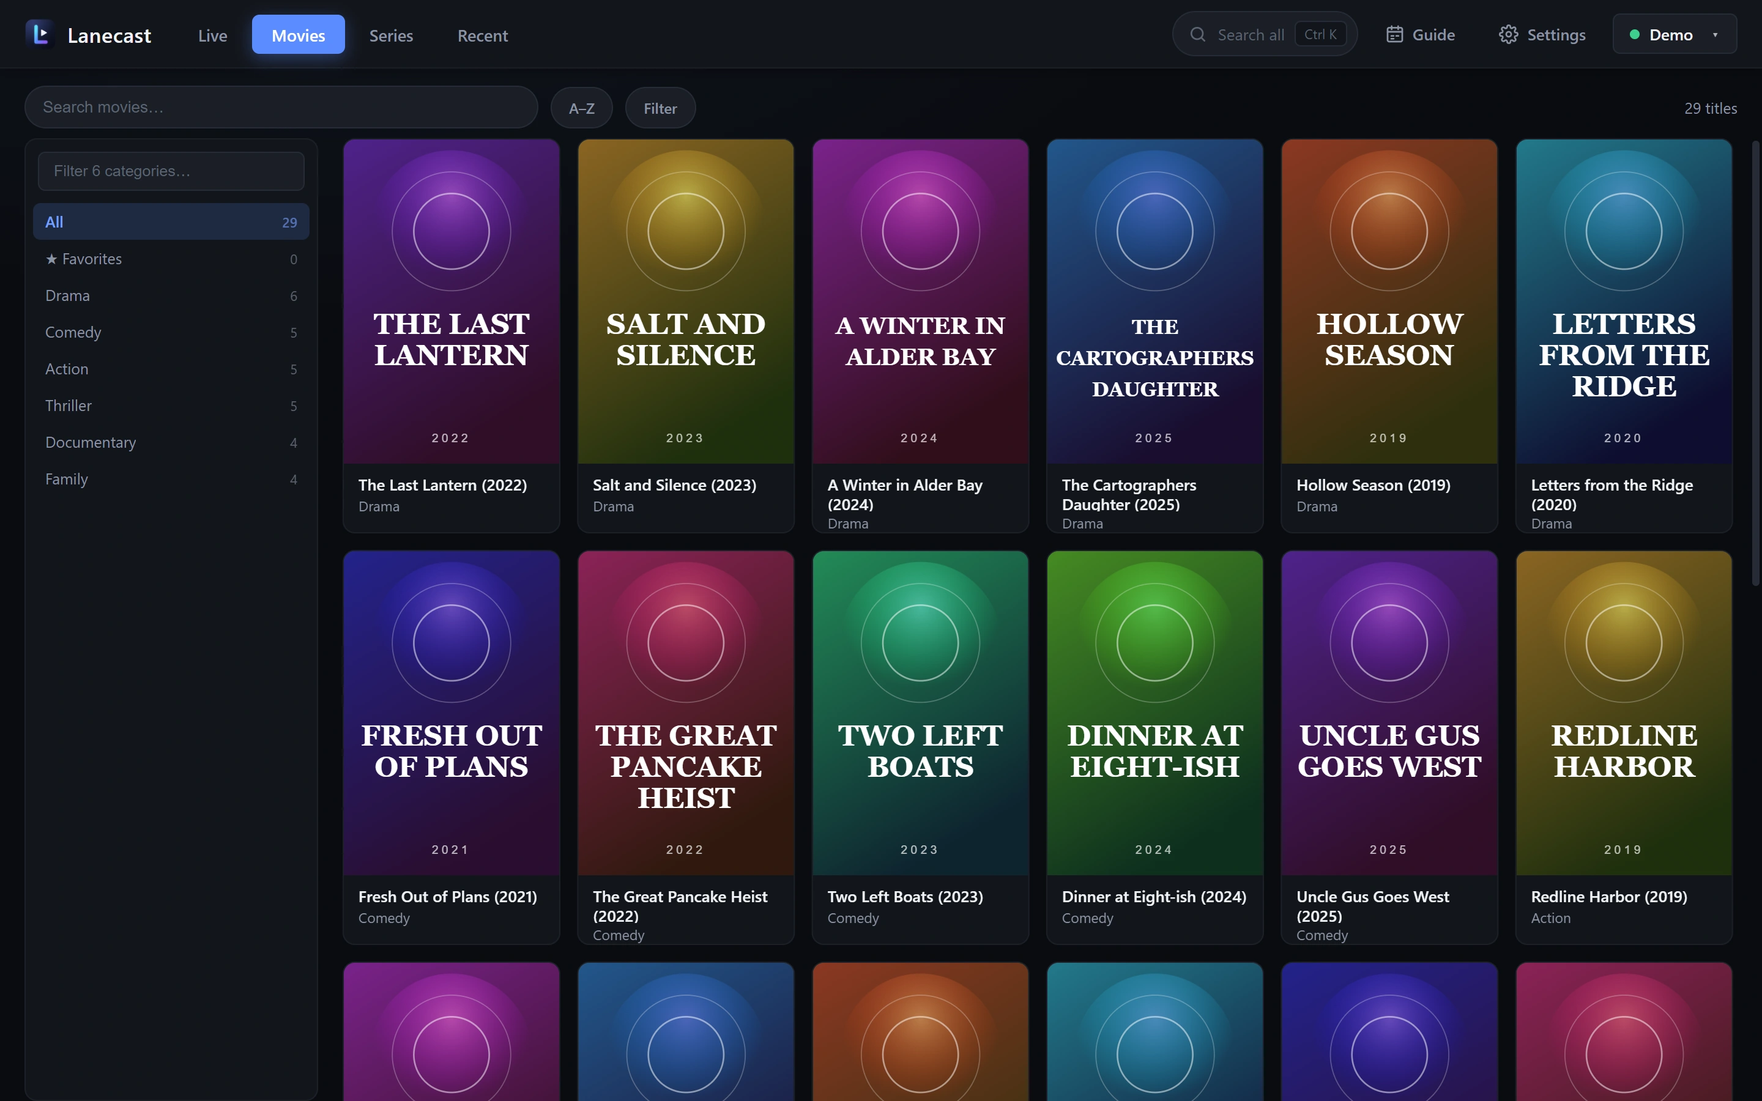Image resolution: width=1762 pixels, height=1101 pixels.
Task: Click the A–Z sort button
Action: point(582,108)
